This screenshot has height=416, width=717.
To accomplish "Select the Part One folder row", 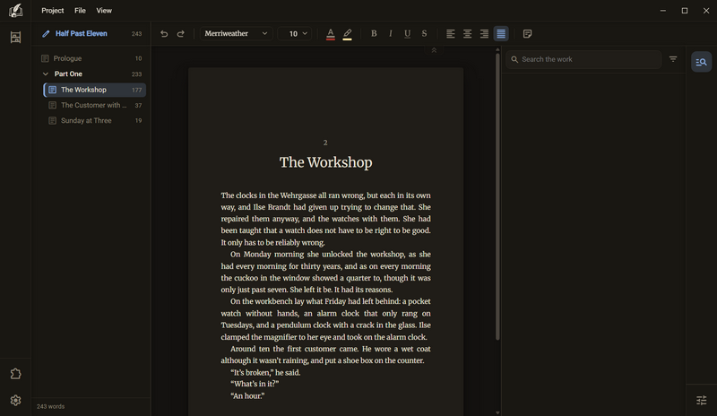I will (x=91, y=74).
